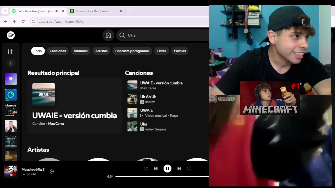Close the Kick Dashboard tab
The height and width of the screenshot is (188, 335).
[121, 11]
